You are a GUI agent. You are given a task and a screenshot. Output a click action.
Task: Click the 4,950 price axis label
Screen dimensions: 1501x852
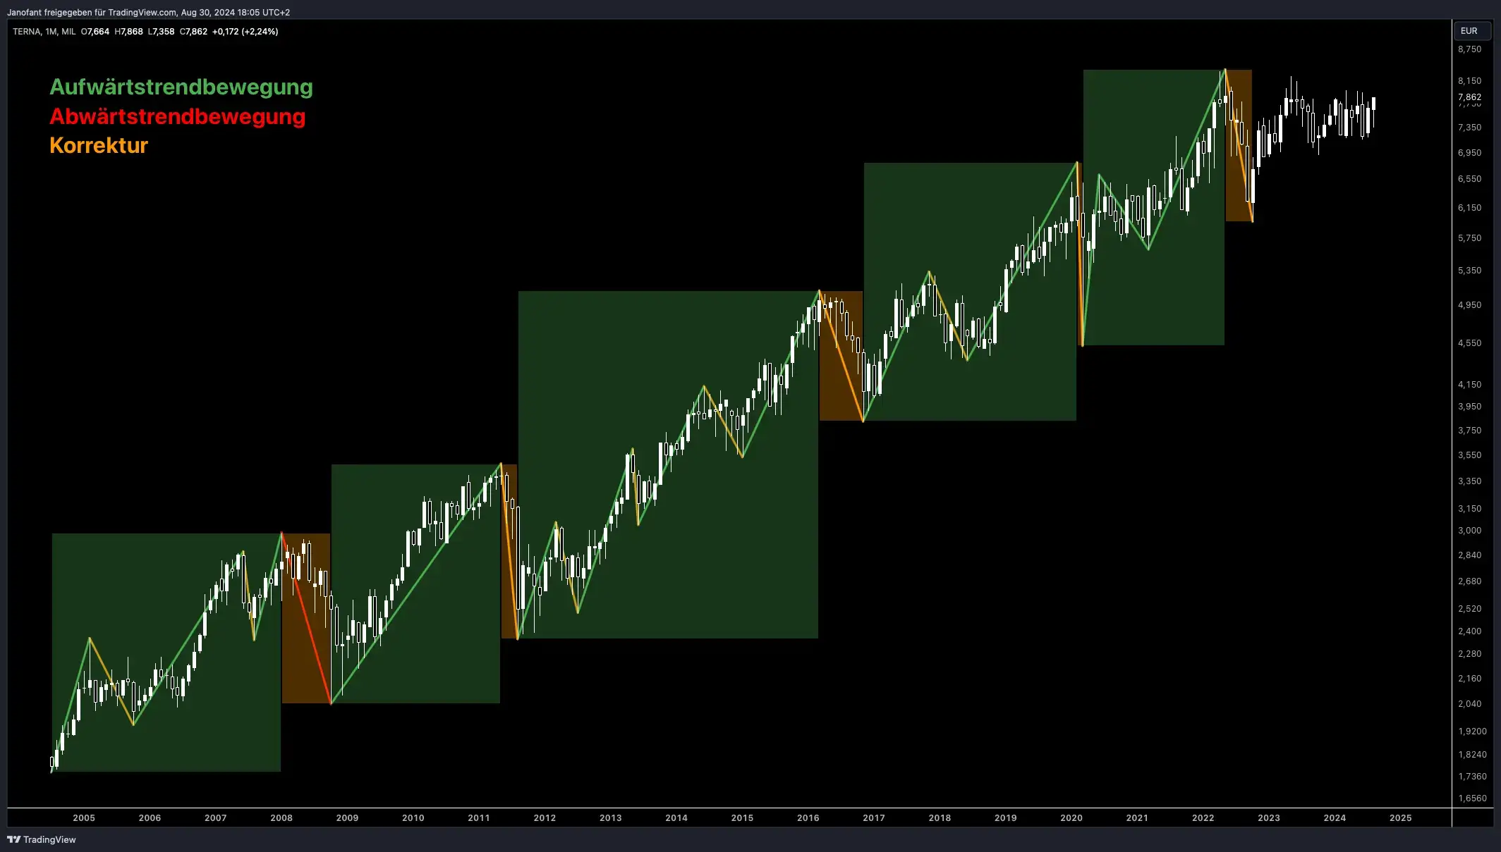(1470, 305)
